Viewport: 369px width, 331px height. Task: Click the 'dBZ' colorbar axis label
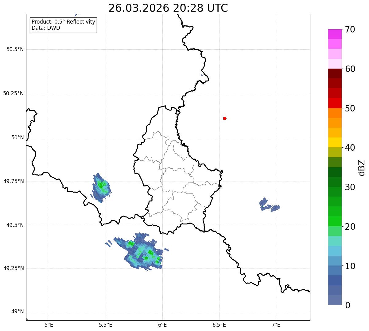point(362,167)
